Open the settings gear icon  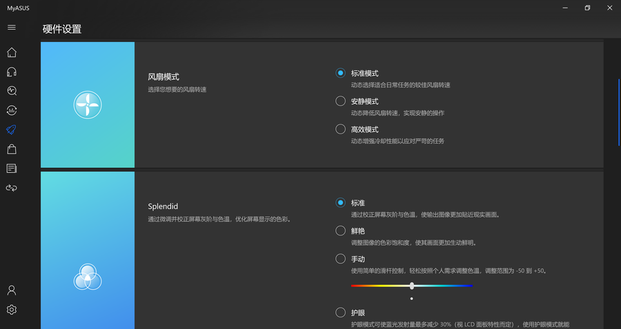(x=11, y=310)
